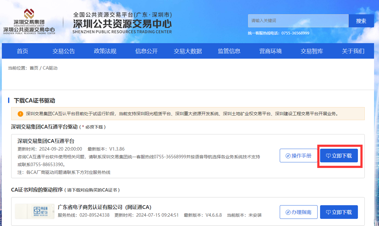Click the 当前版本 未安装 status text
The width and height of the screenshot is (379, 226).
[x=244, y=215]
